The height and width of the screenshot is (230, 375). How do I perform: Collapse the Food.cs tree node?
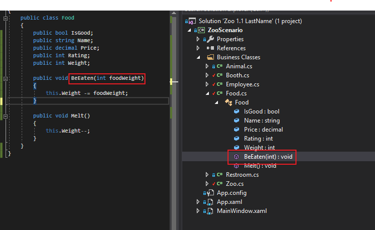pyautogui.click(x=207, y=93)
